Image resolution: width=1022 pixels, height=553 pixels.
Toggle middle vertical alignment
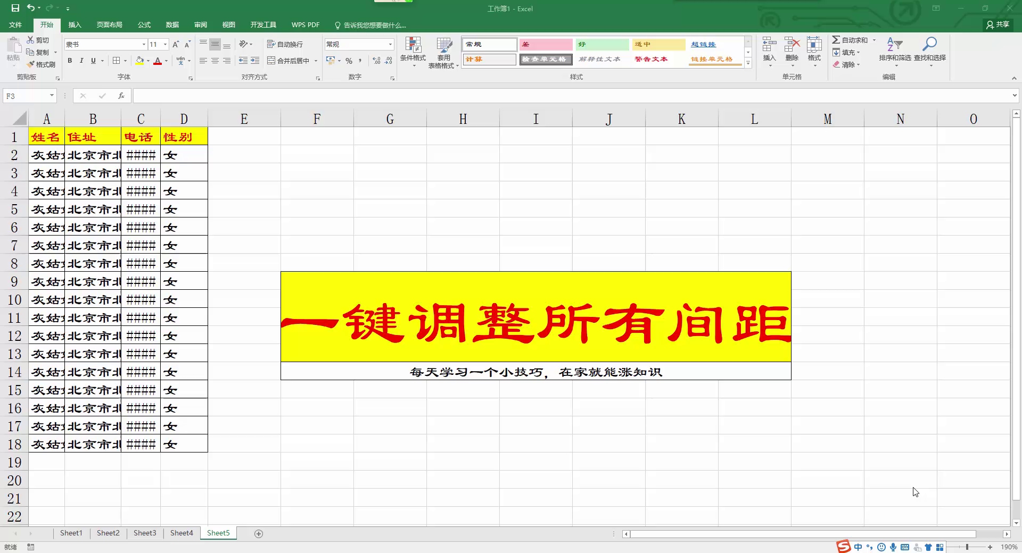[215, 44]
